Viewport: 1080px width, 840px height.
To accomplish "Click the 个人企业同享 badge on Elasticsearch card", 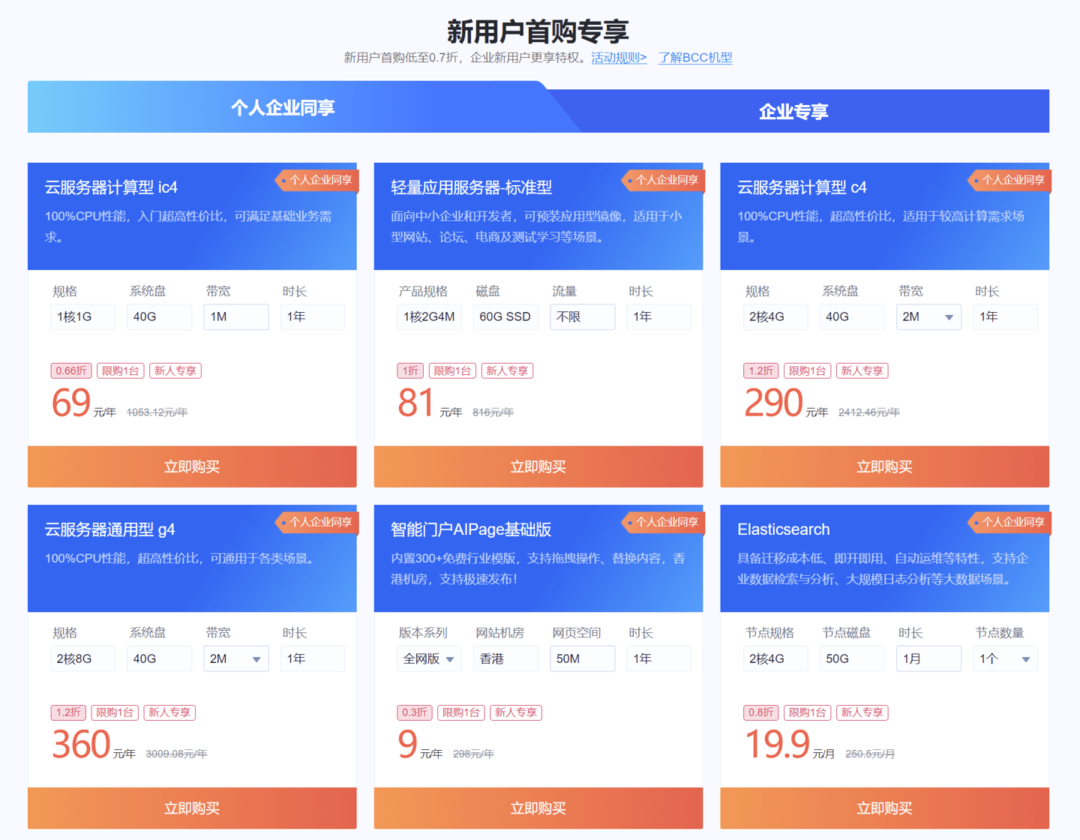I will pyautogui.click(x=1011, y=522).
